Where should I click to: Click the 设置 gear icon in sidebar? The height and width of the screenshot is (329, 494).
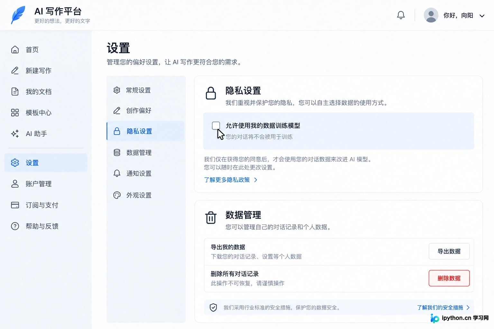point(15,163)
